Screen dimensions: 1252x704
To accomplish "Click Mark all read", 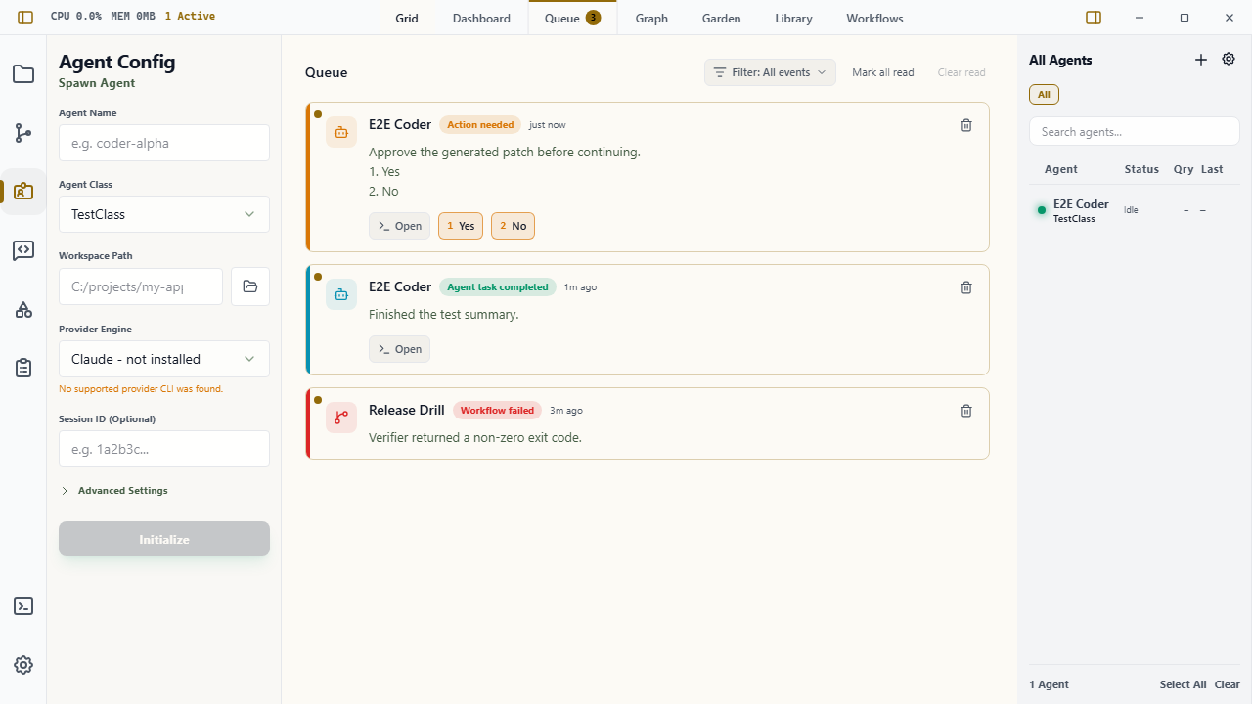I will tap(883, 72).
